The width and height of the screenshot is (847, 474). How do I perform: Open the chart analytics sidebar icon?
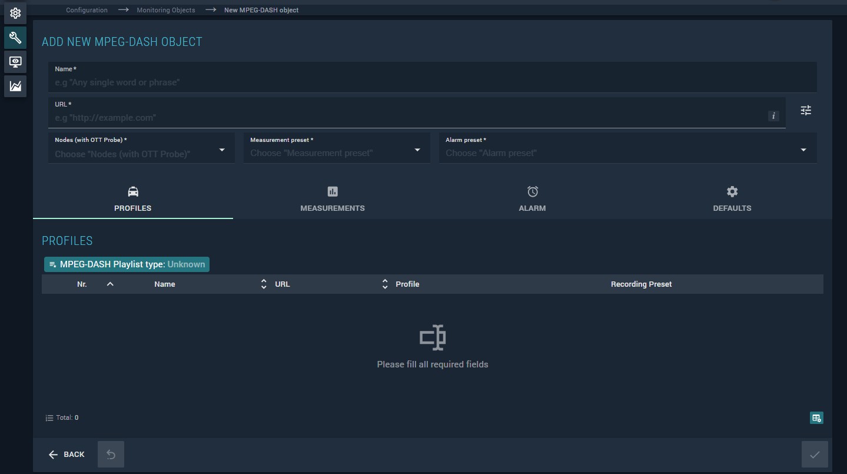pos(15,87)
